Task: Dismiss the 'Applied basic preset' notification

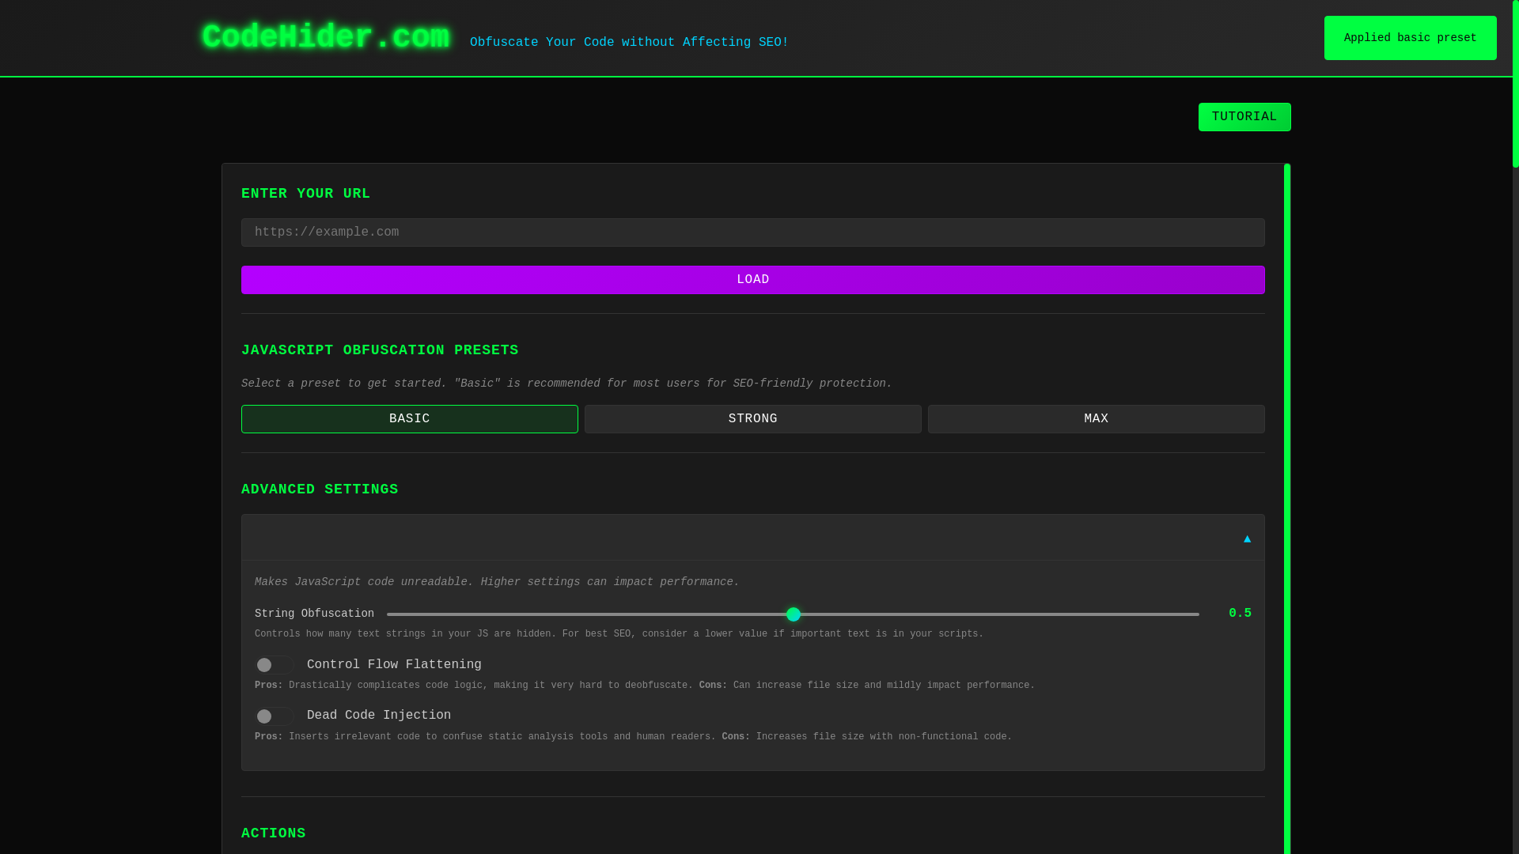Action: (x=1411, y=38)
